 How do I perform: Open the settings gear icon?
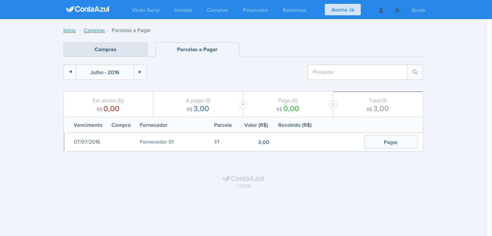click(397, 10)
